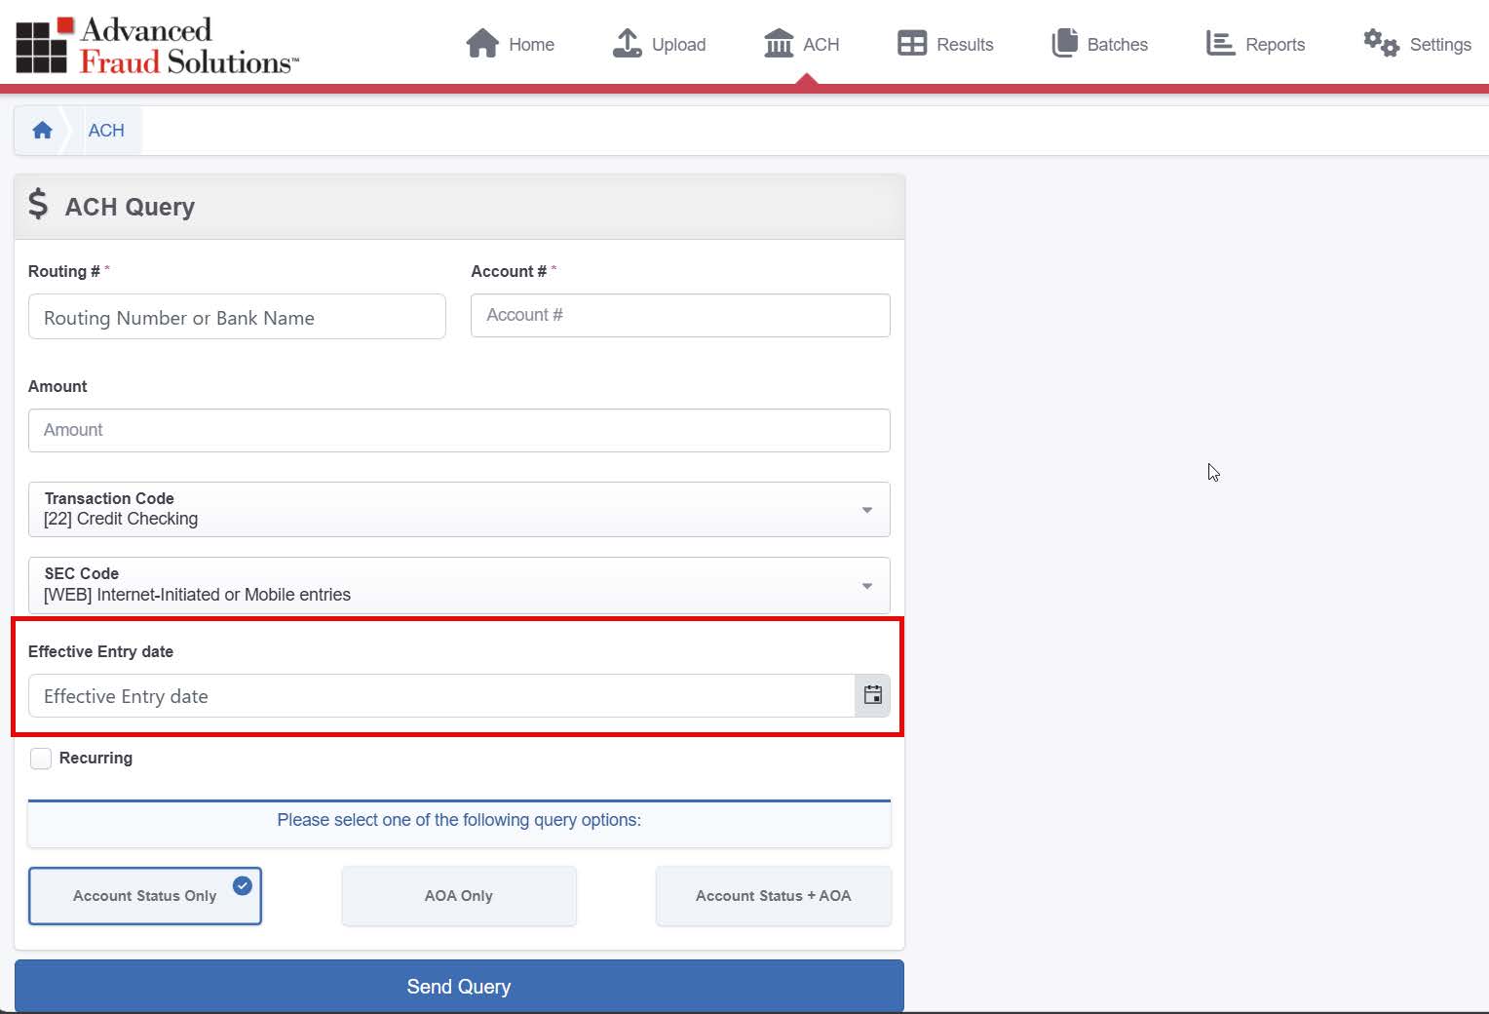Image resolution: width=1489 pixels, height=1014 pixels.
Task: Go to the Results menu label
Action: pos(965,45)
